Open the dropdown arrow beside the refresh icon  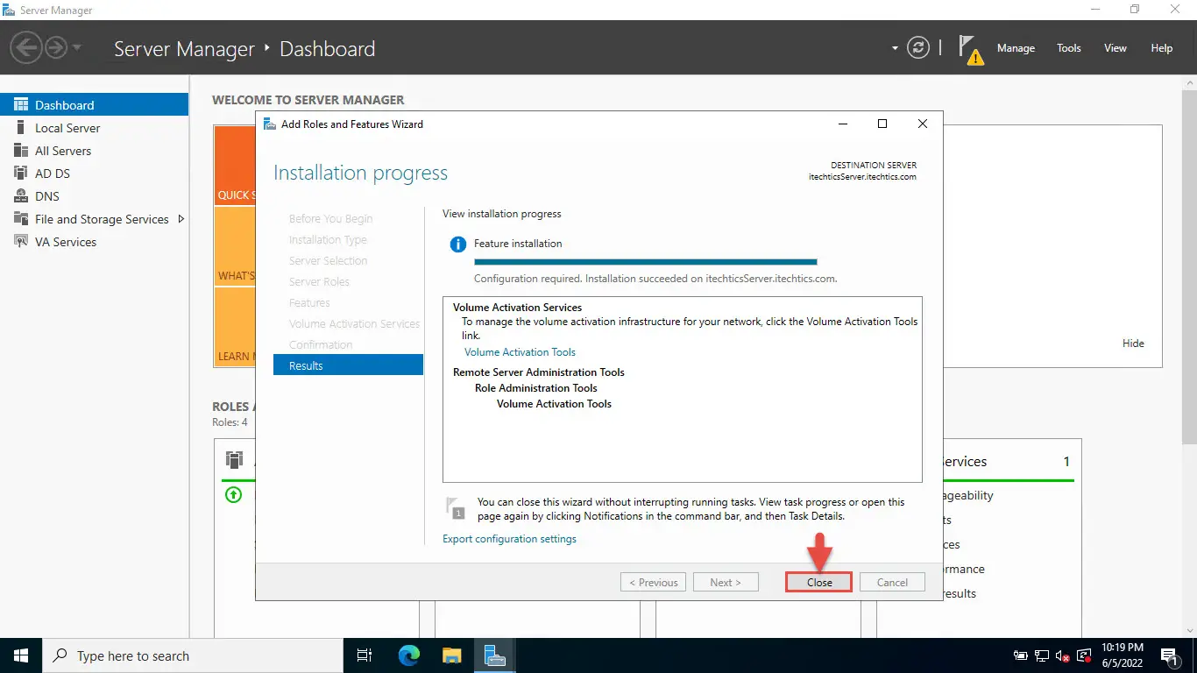tap(895, 48)
